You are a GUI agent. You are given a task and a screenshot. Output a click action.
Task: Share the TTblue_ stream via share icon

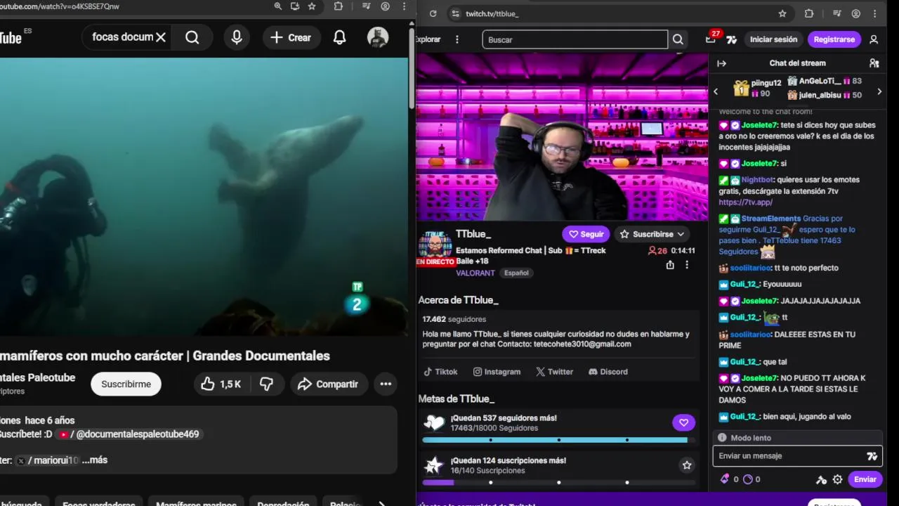point(670,265)
